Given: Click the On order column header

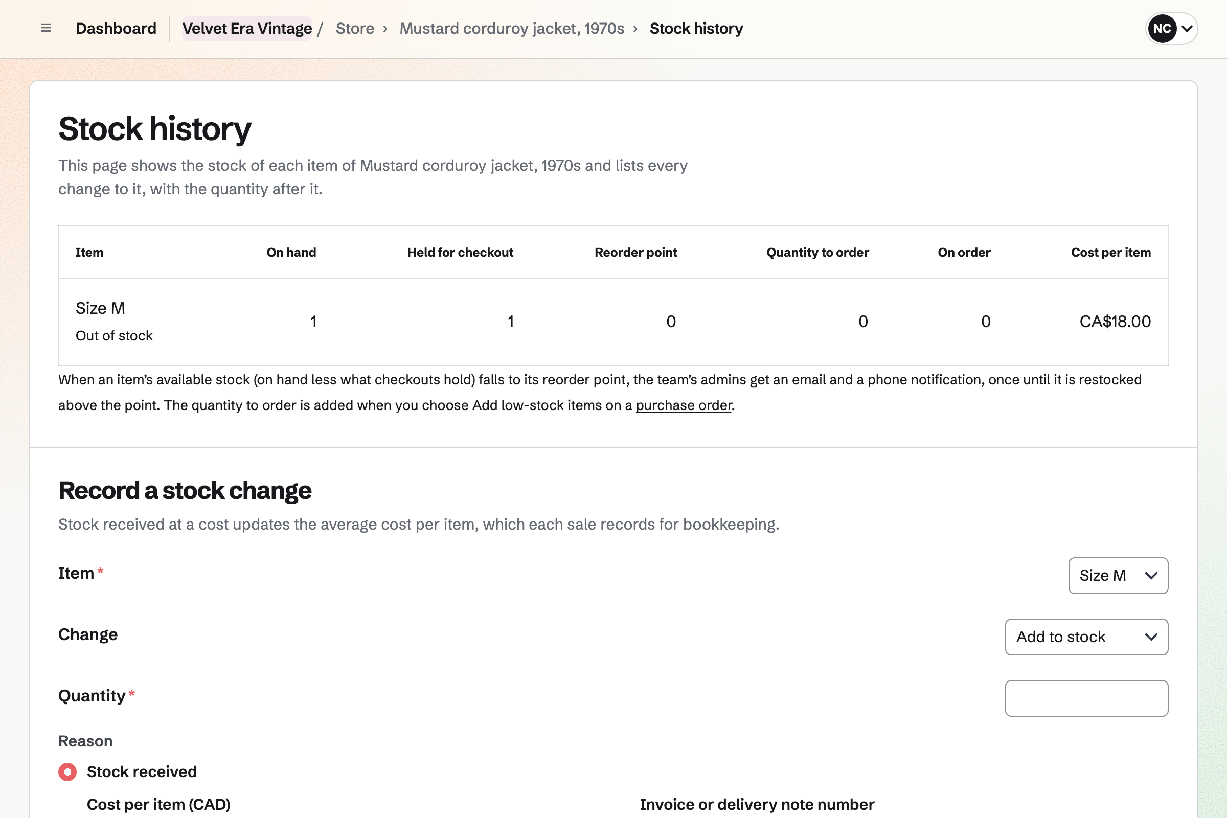Looking at the screenshot, I should tap(964, 253).
